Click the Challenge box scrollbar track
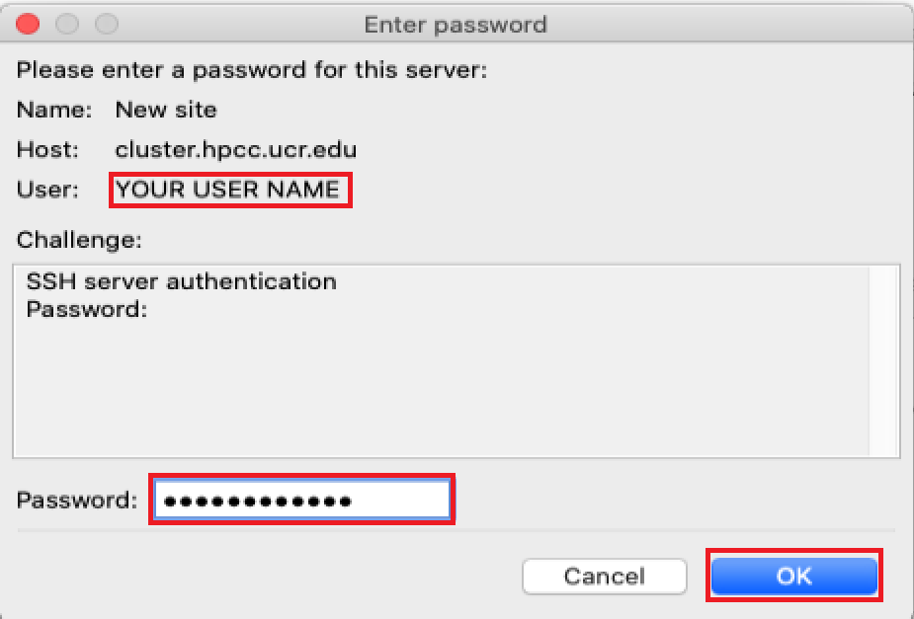 [x=883, y=360]
